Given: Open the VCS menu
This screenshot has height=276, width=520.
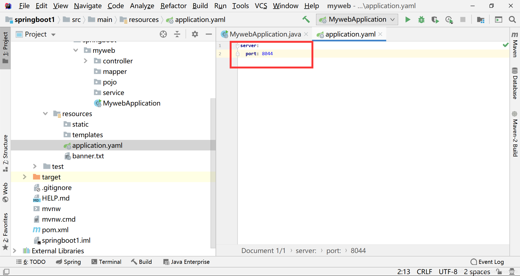Looking at the screenshot, I should pyautogui.click(x=261, y=6).
